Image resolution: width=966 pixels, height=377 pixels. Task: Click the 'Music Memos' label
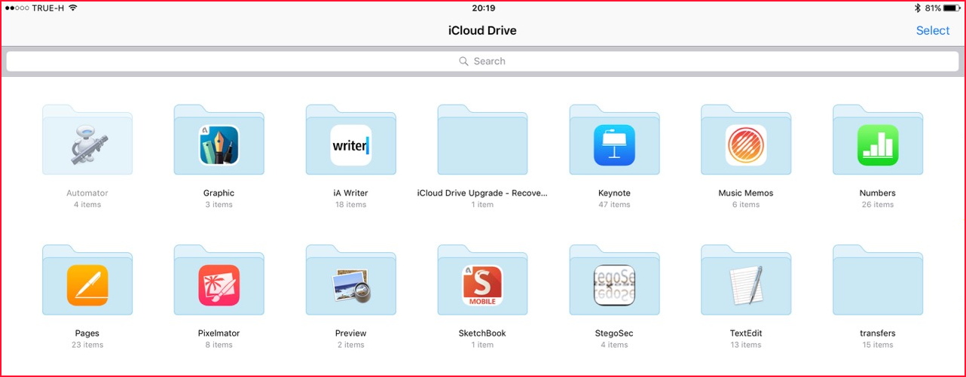746,193
